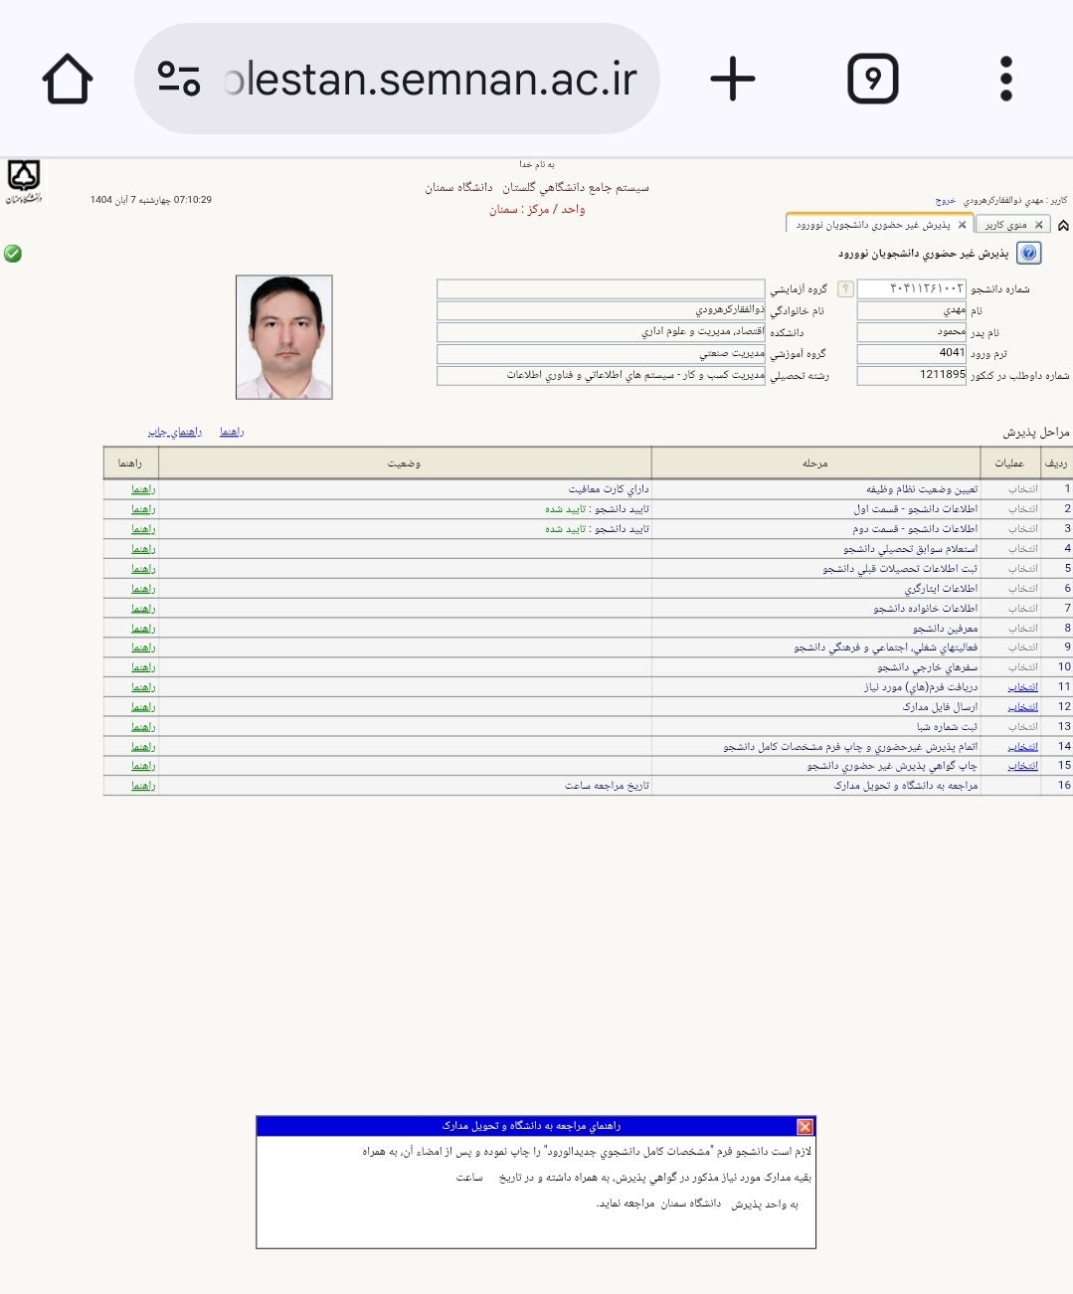This screenshot has width=1073, height=1294.
Task: Close the منوی کاربر tab with its X
Action: tap(1038, 225)
